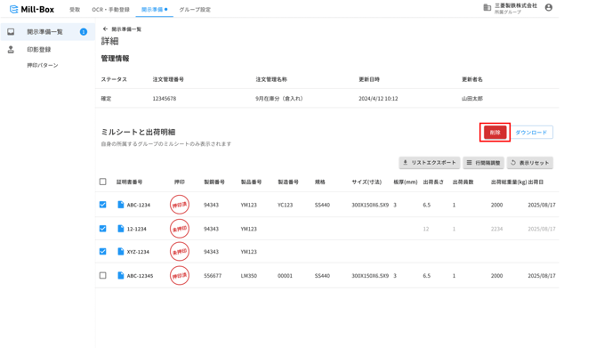Image resolution: width=596 pixels, height=348 pixels.
Task: Click the 出荷総重量(kg) column header
Action: coord(509,182)
